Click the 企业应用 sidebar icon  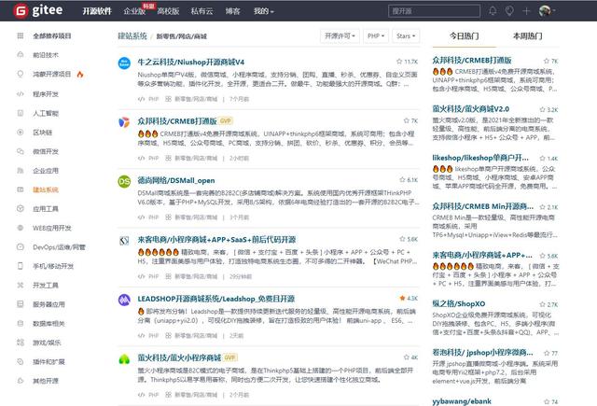click(x=21, y=170)
